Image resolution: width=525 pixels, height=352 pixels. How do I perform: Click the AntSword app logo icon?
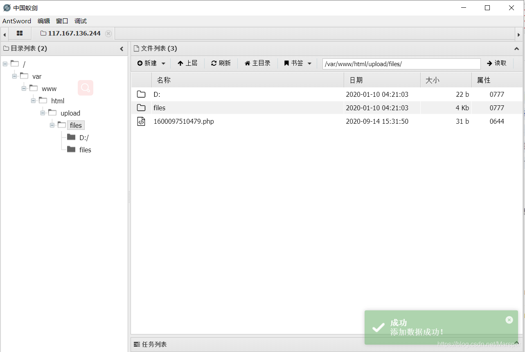[7, 8]
